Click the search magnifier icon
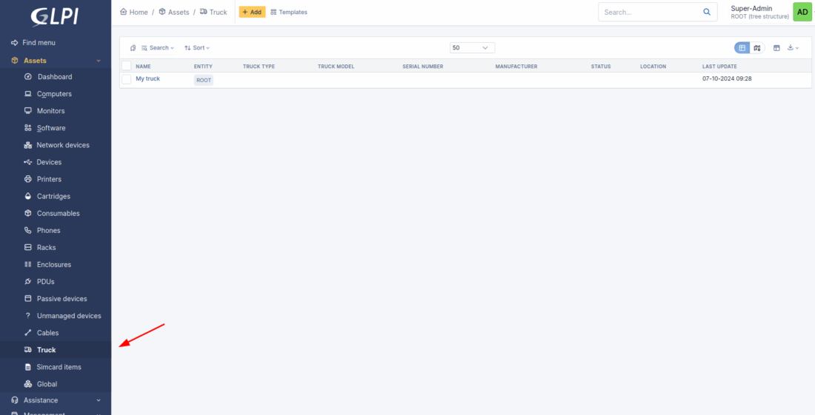The width and height of the screenshot is (815, 415). [707, 12]
